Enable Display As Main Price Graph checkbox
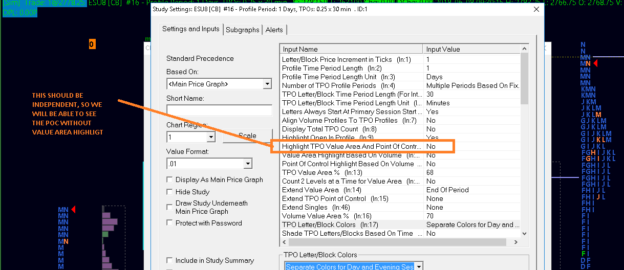 pos(170,179)
